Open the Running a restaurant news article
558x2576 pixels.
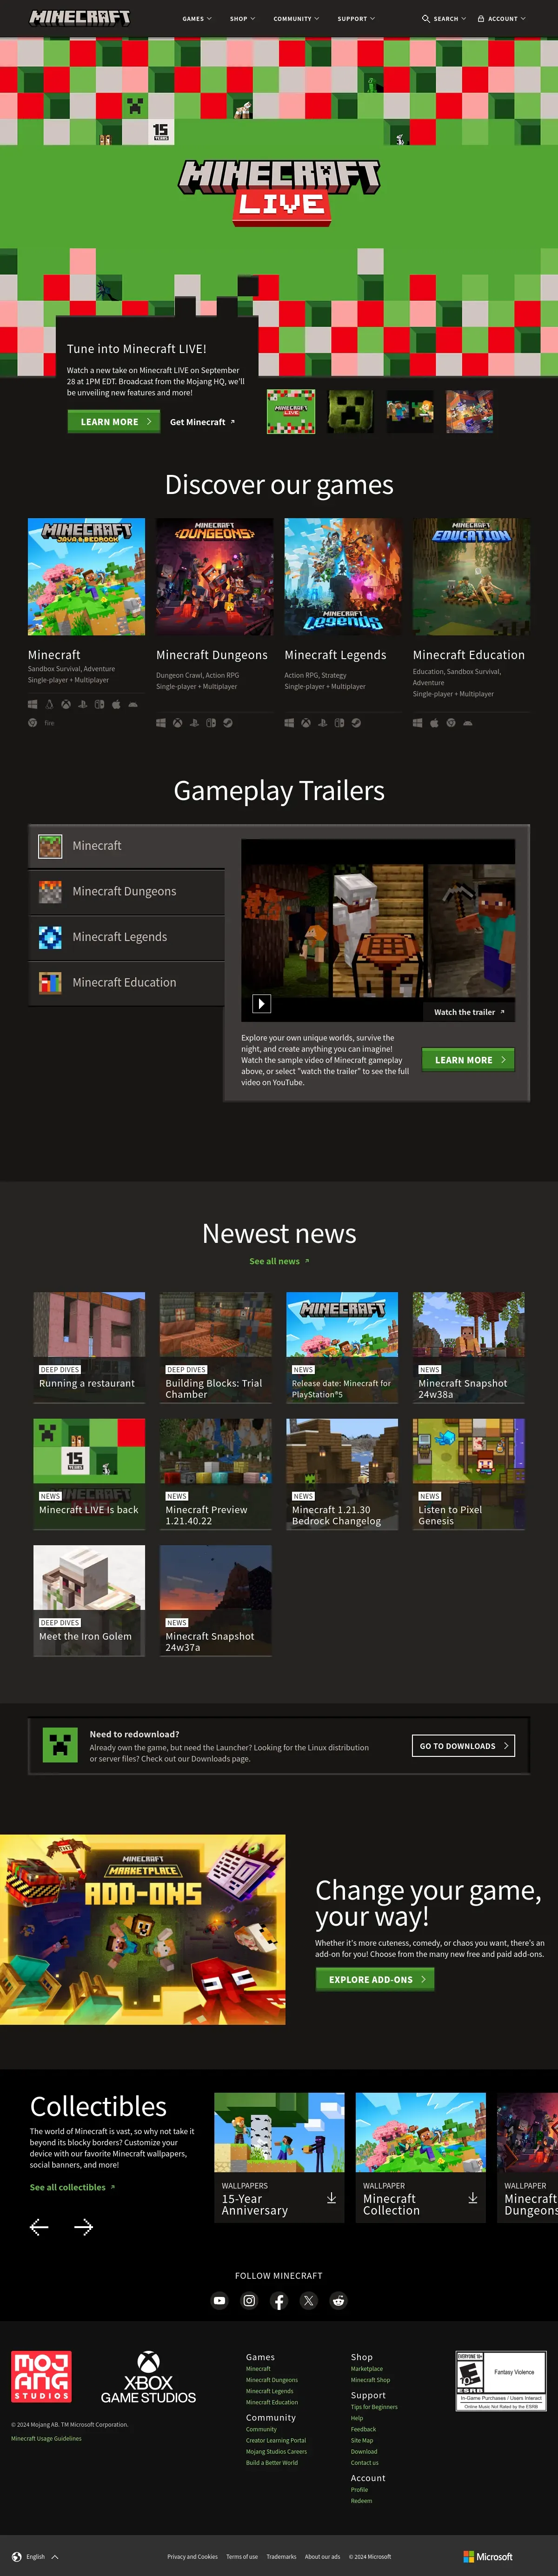[89, 1347]
